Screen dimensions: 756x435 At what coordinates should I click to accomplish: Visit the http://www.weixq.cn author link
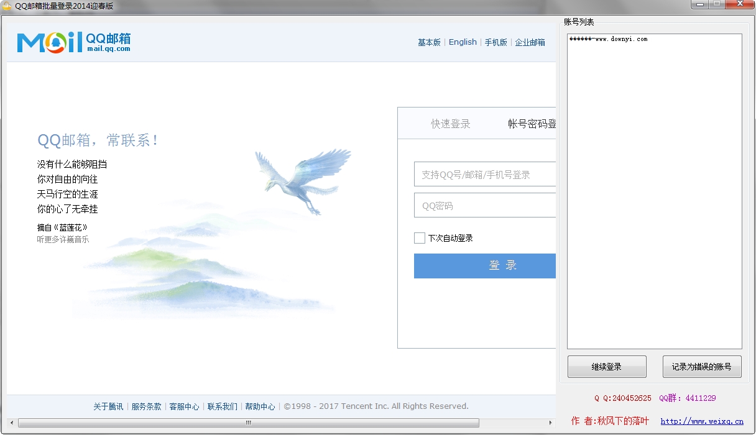click(x=701, y=421)
